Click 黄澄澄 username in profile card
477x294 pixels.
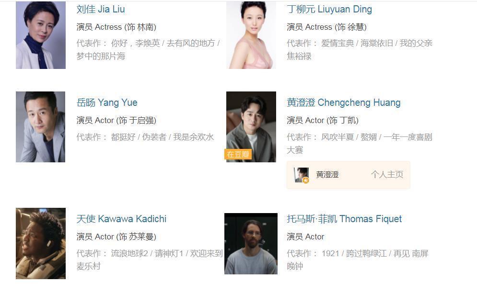327,175
